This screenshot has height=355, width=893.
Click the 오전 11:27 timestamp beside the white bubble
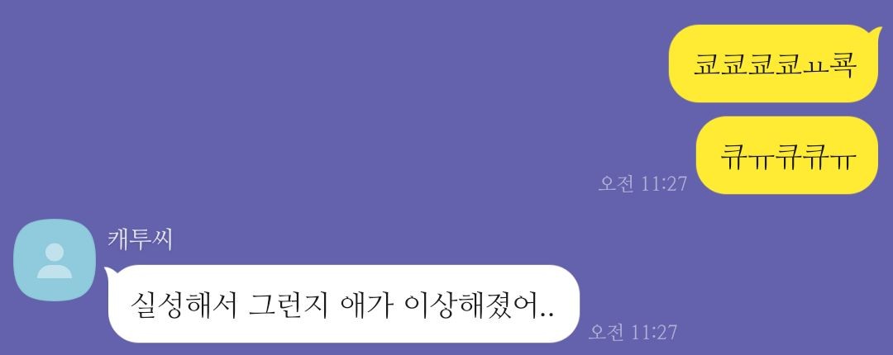click(x=633, y=332)
